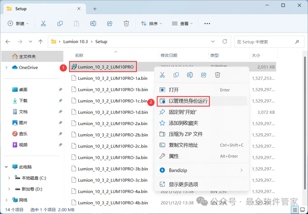The height and width of the screenshot is (214, 308).
Task: Go back with the left arrow
Action: click(x=8, y=42)
